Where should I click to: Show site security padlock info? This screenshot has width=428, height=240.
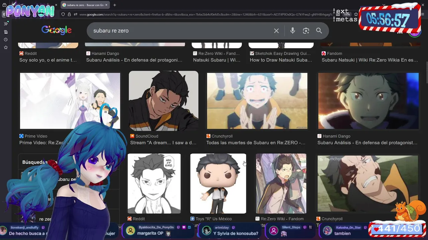tap(69, 14)
